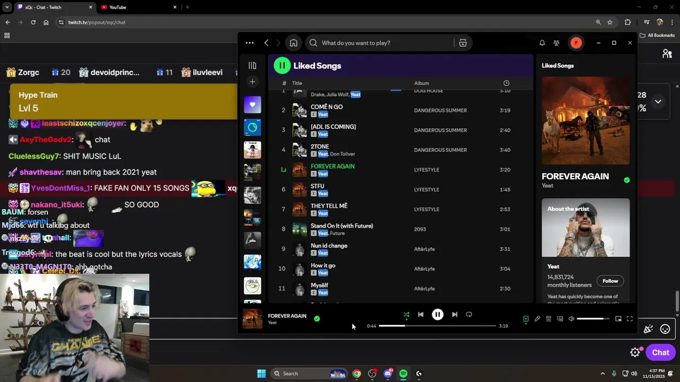Open connect to a device icon

point(560,319)
